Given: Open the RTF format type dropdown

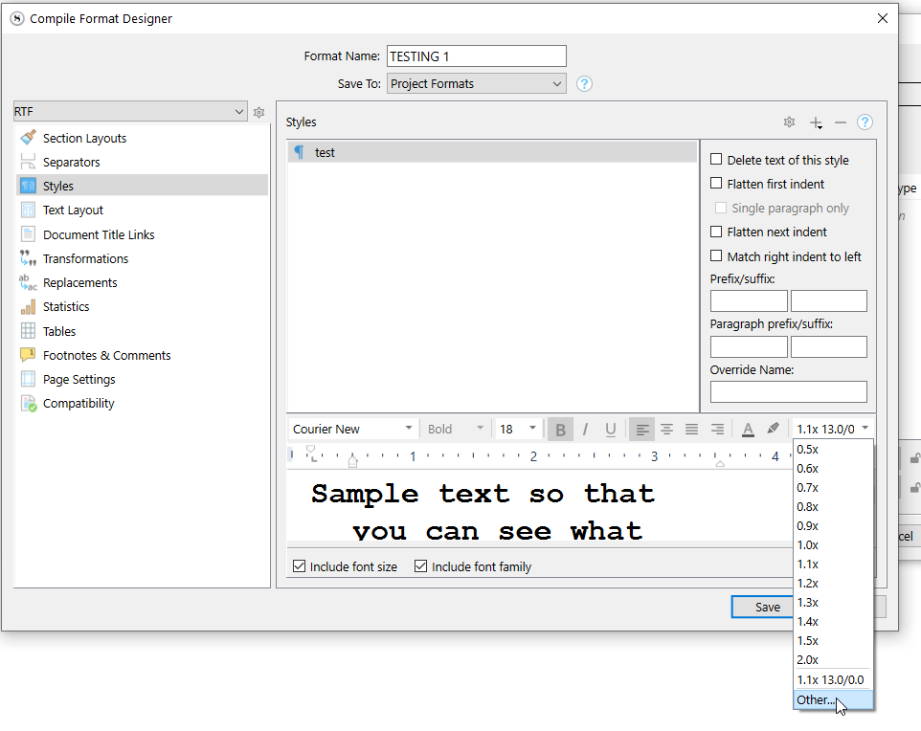Looking at the screenshot, I should [x=130, y=112].
